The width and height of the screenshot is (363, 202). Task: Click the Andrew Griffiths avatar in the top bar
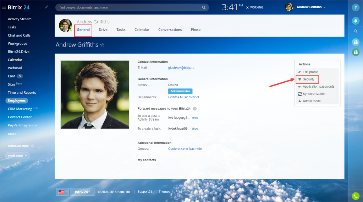click(x=289, y=7)
